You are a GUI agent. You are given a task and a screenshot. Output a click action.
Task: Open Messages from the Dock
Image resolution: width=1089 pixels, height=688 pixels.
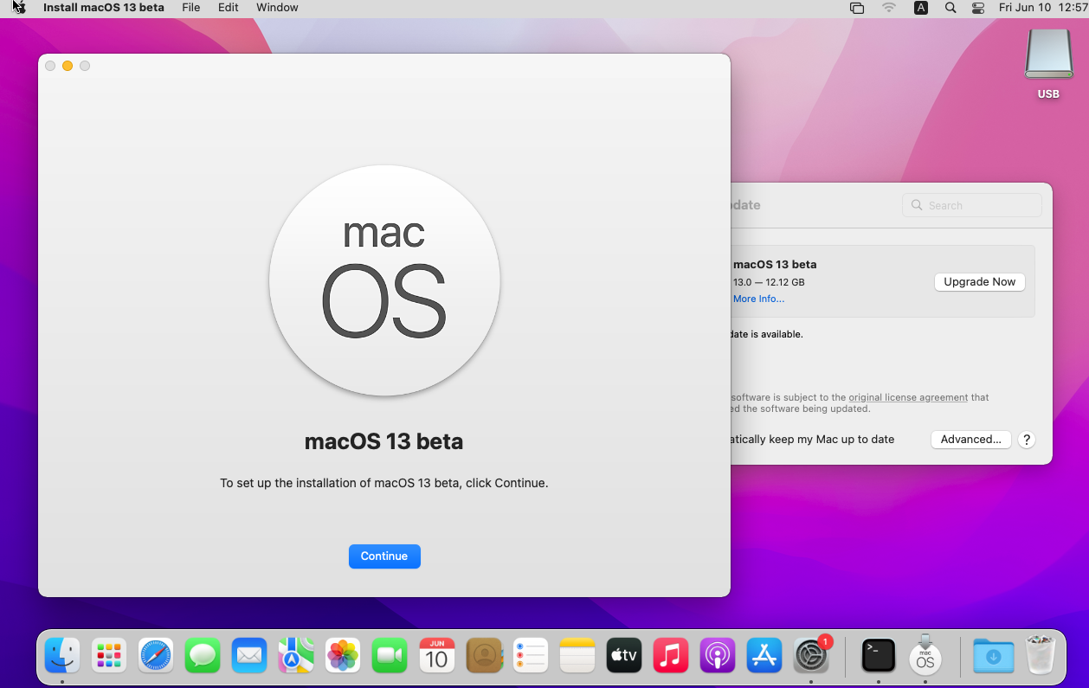(203, 656)
